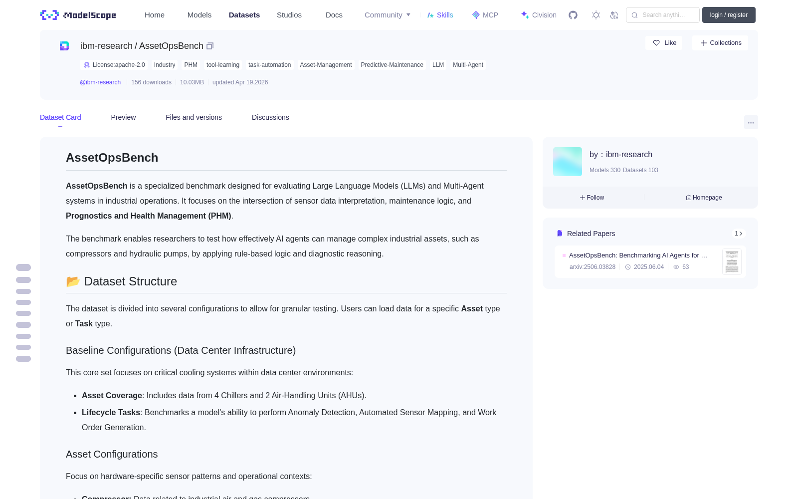Click the Asset-Management tag

[x=326, y=65]
